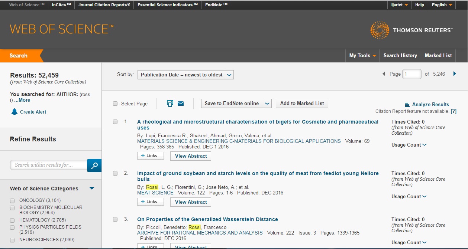Click the bell Create Alert icon
Screen dimensions: 468x249
pos(14,112)
